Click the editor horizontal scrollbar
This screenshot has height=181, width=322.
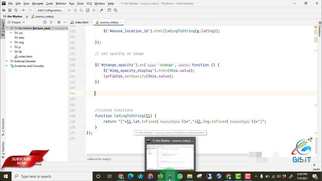[168, 155]
